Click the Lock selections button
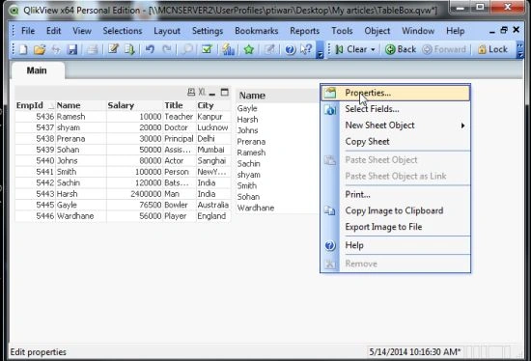Viewport: 531px width, 361px height. (x=492, y=49)
